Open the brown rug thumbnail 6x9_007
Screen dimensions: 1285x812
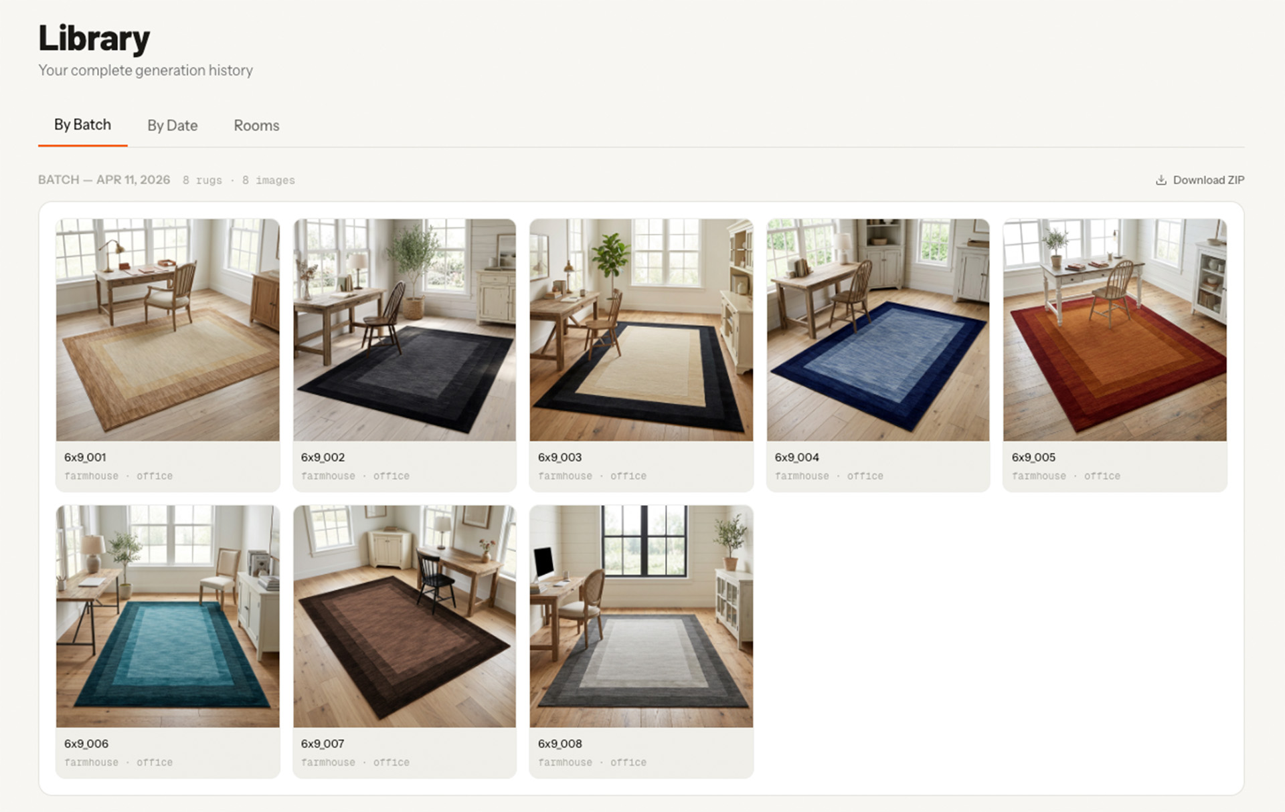404,616
